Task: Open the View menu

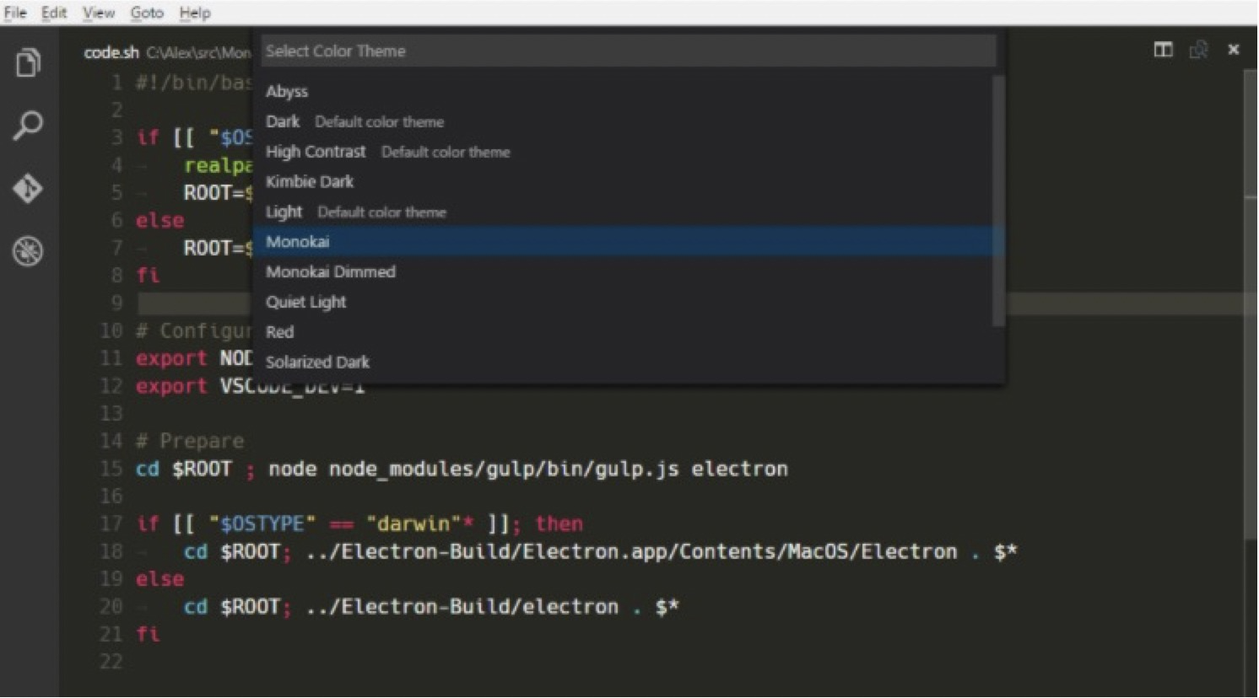Action: (x=98, y=12)
